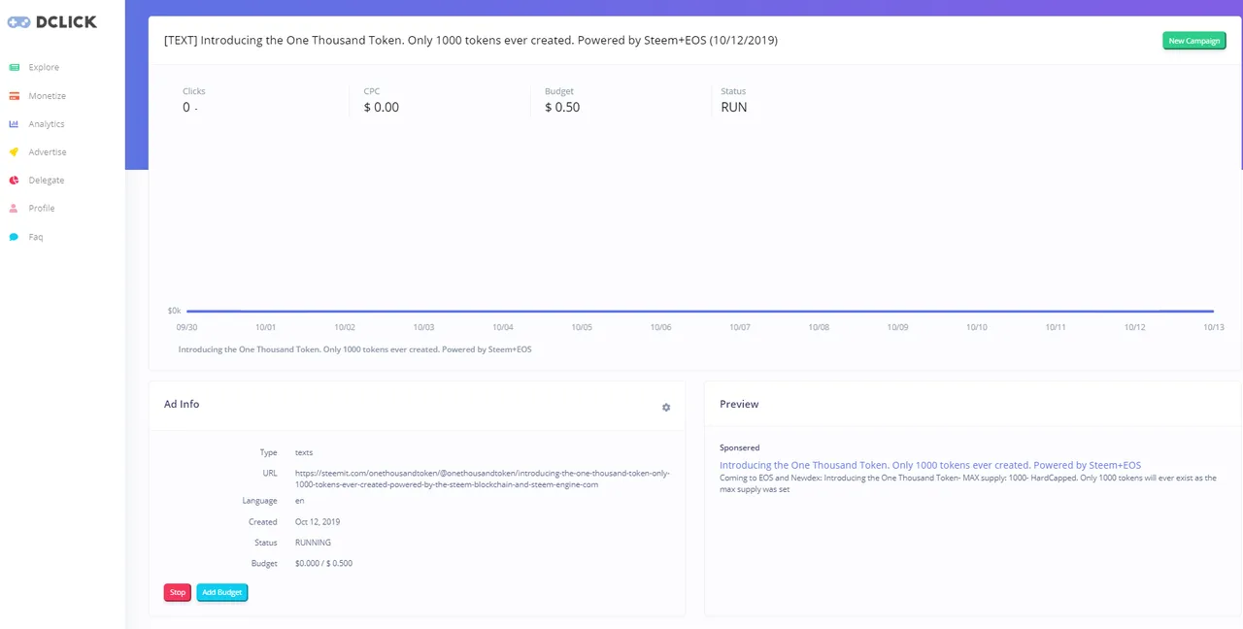Click the Sponsored label in Preview
Viewport: 1243px width, 629px height.
(x=740, y=448)
